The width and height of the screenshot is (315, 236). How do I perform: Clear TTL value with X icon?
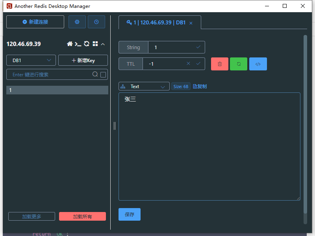pyautogui.click(x=188, y=63)
